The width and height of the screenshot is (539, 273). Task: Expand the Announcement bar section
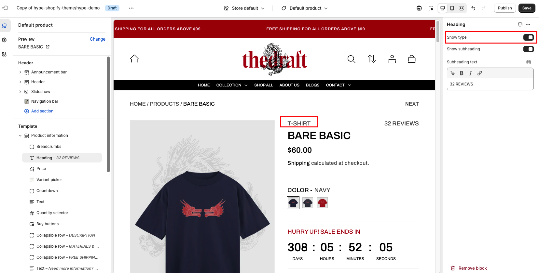[x=20, y=72]
